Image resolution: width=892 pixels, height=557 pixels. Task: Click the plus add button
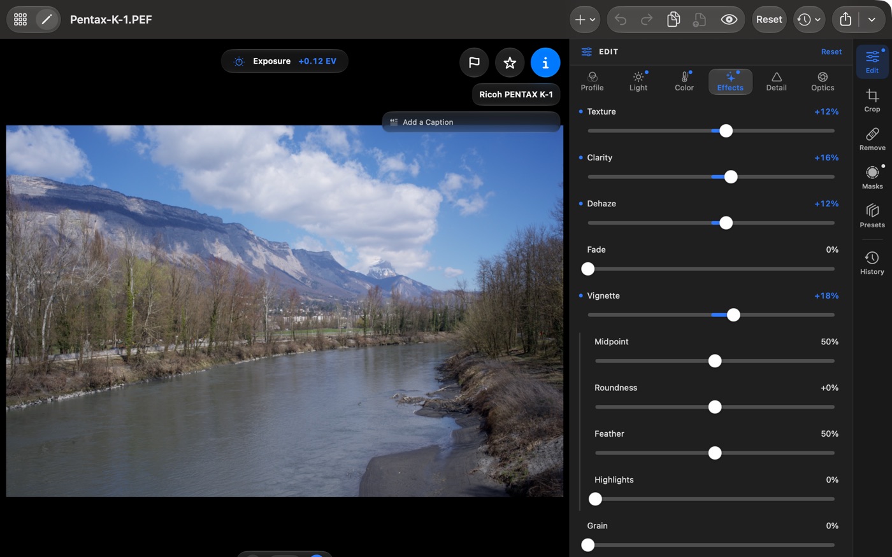tap(580, 20)
